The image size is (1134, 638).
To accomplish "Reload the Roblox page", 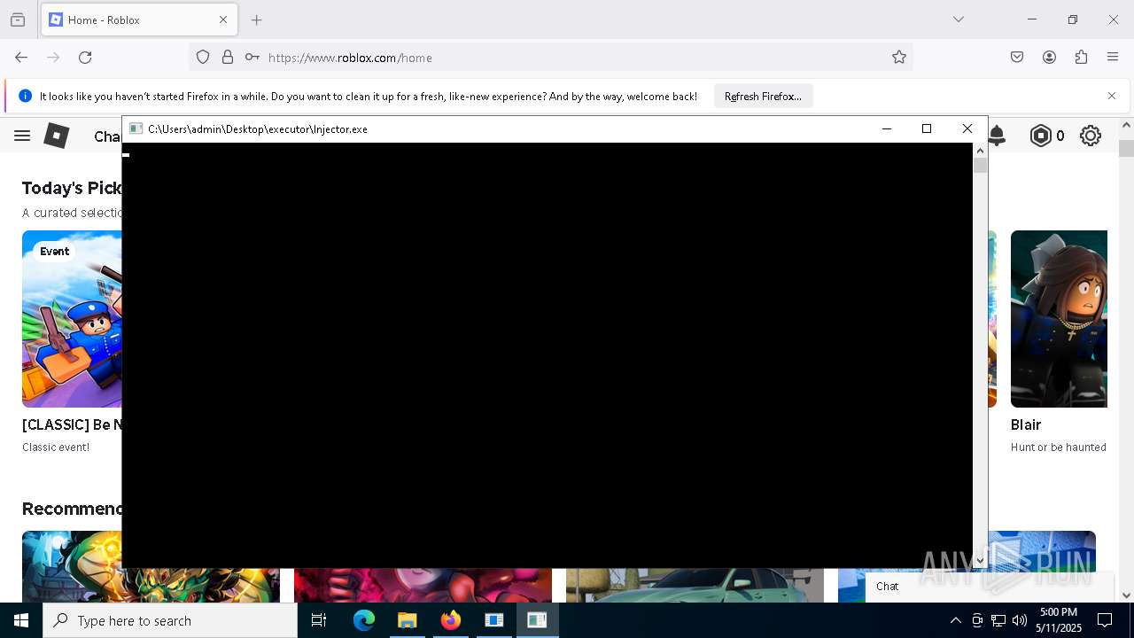I will [x=85, y=58].
